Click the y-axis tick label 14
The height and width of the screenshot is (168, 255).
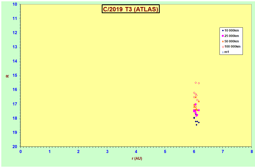[15, 61]
